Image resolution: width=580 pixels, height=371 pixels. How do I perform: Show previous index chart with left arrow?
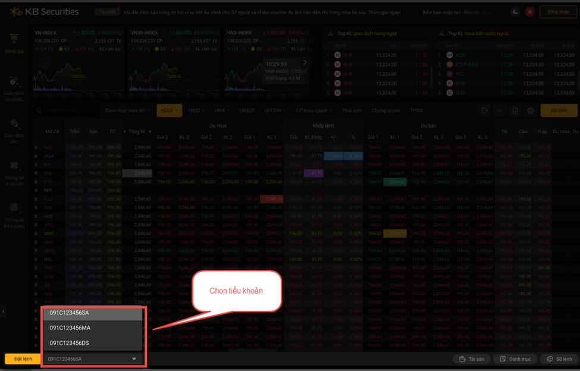pyautogui.click(x=45, y=62)
